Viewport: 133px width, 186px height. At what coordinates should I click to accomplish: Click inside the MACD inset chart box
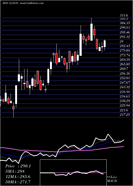tap(73, 173)
